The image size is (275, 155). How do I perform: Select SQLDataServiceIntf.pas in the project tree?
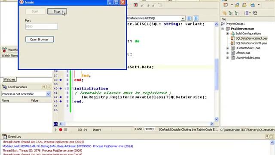point(251,43)
